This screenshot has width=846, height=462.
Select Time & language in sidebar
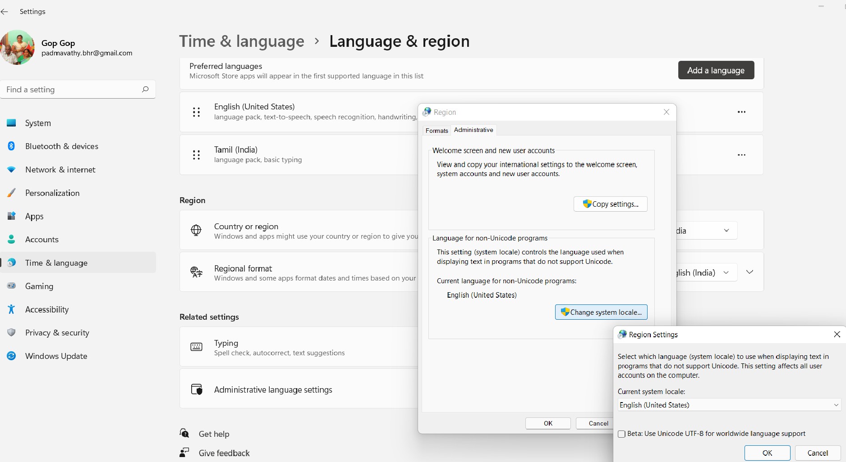(x=78, y=263)
